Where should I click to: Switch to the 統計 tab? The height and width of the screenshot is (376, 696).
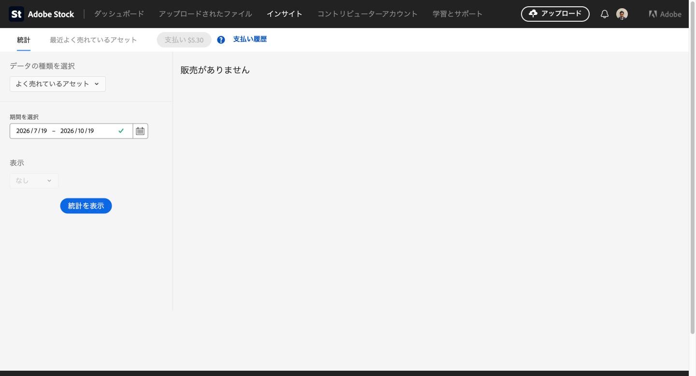(24, 40)
